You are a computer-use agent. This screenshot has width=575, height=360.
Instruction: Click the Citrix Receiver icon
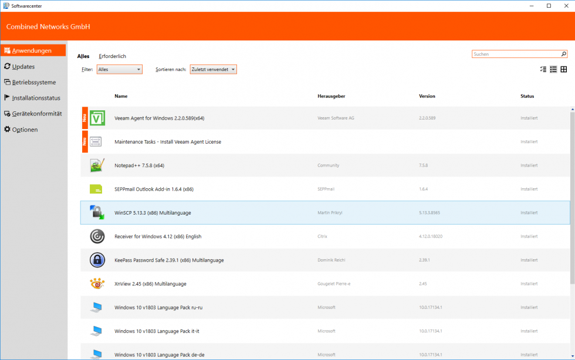97,236
